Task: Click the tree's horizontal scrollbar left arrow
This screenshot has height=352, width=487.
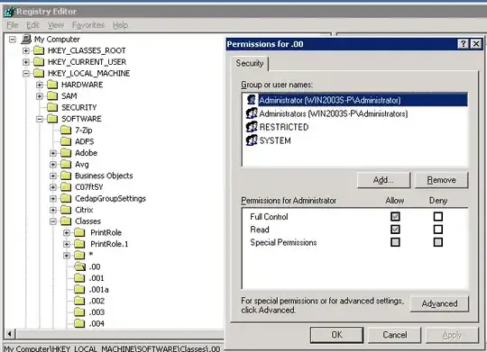Action: click(x=10, y=334)
